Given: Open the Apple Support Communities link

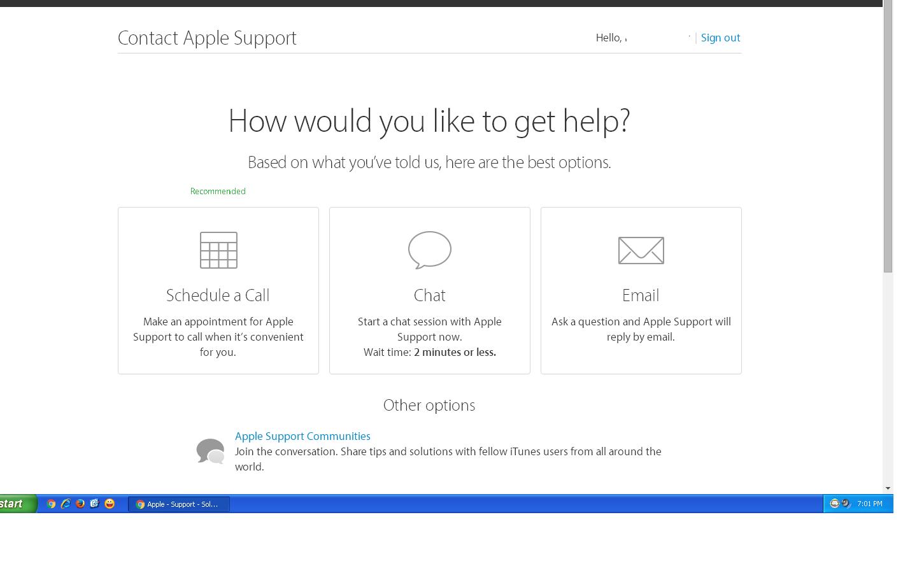Looking at the screenshot, I should [302, 436].
